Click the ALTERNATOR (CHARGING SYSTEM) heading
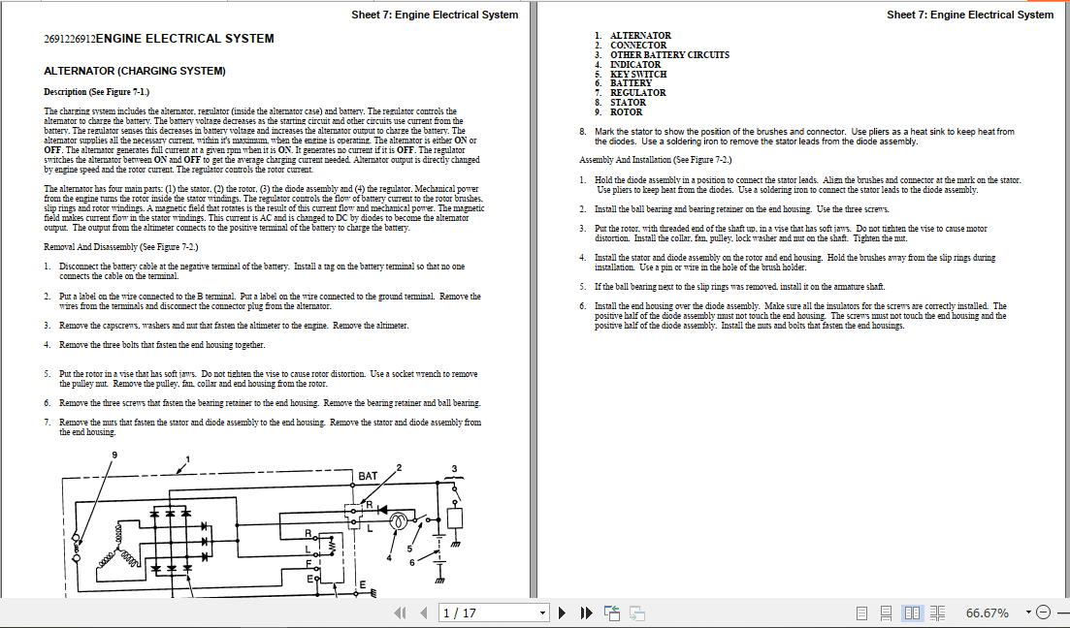The width and height of the screenshot is (1070, 628). tap(135, 71)
